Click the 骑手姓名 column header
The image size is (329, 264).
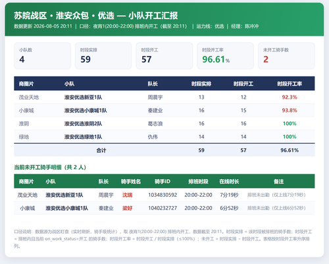(x=131, y=182)
